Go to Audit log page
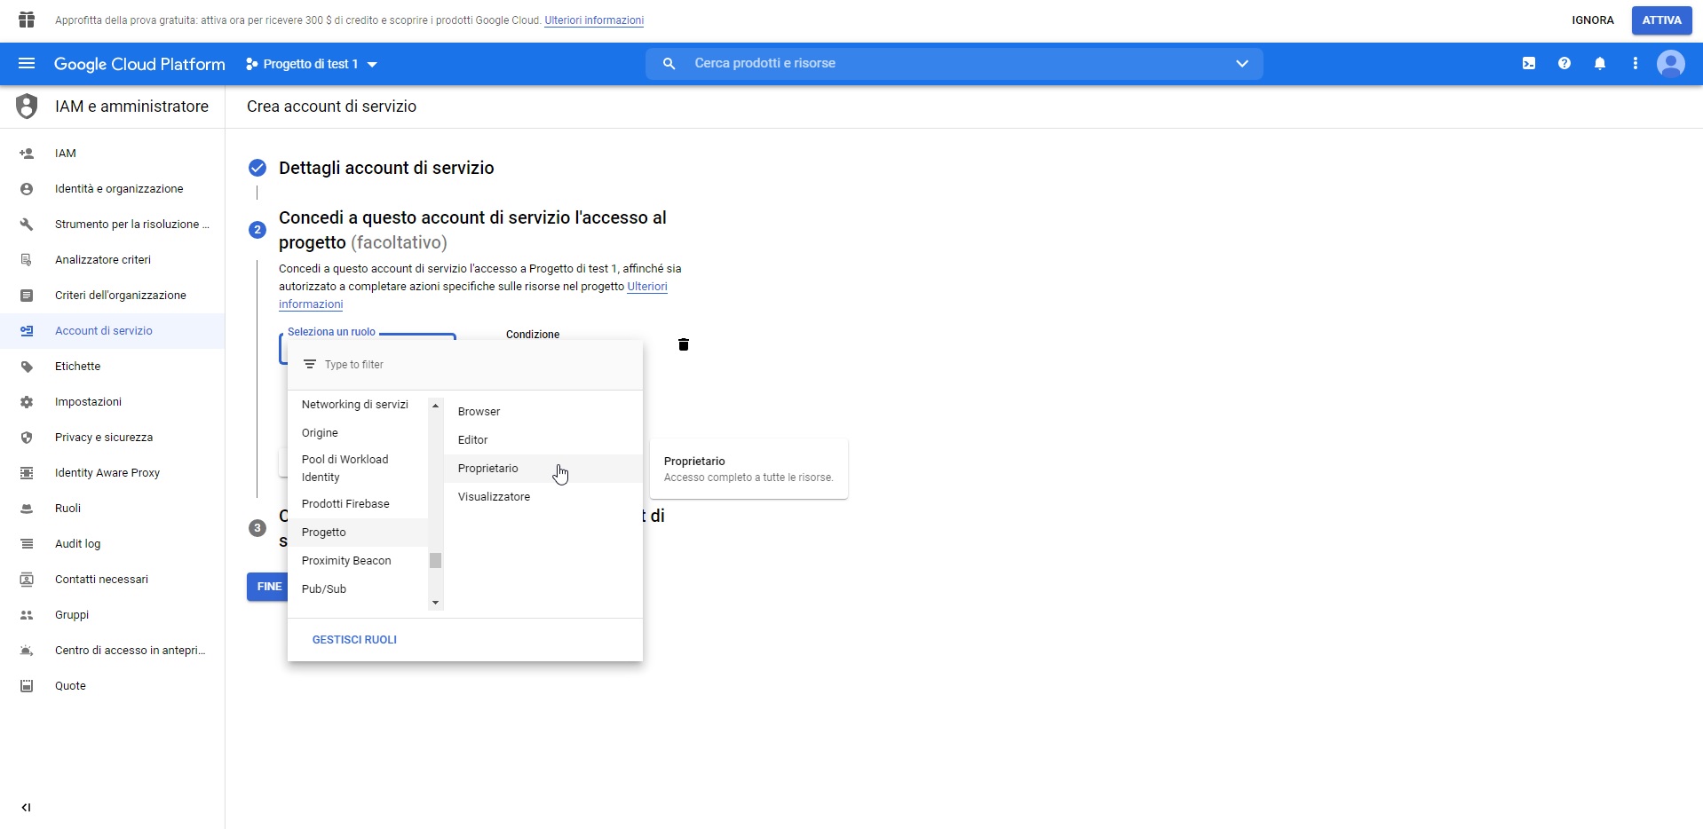The height and width of the screenshot is (829, 1703). click(113, 544)
